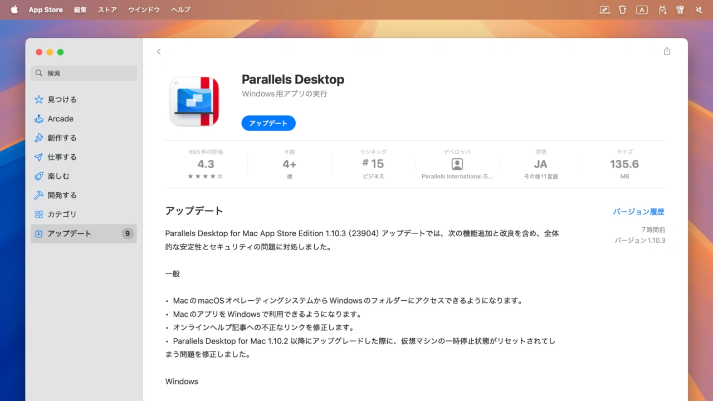Open the 創作する (Create) sidebar section
The height and width of the screenshot is (401, 713).
click(62, 138)
